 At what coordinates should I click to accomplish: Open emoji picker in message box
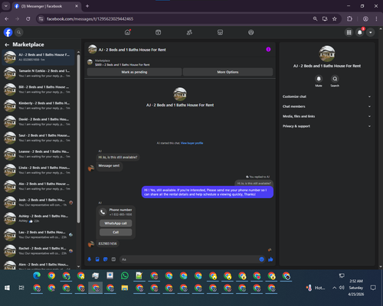(261, 259)
